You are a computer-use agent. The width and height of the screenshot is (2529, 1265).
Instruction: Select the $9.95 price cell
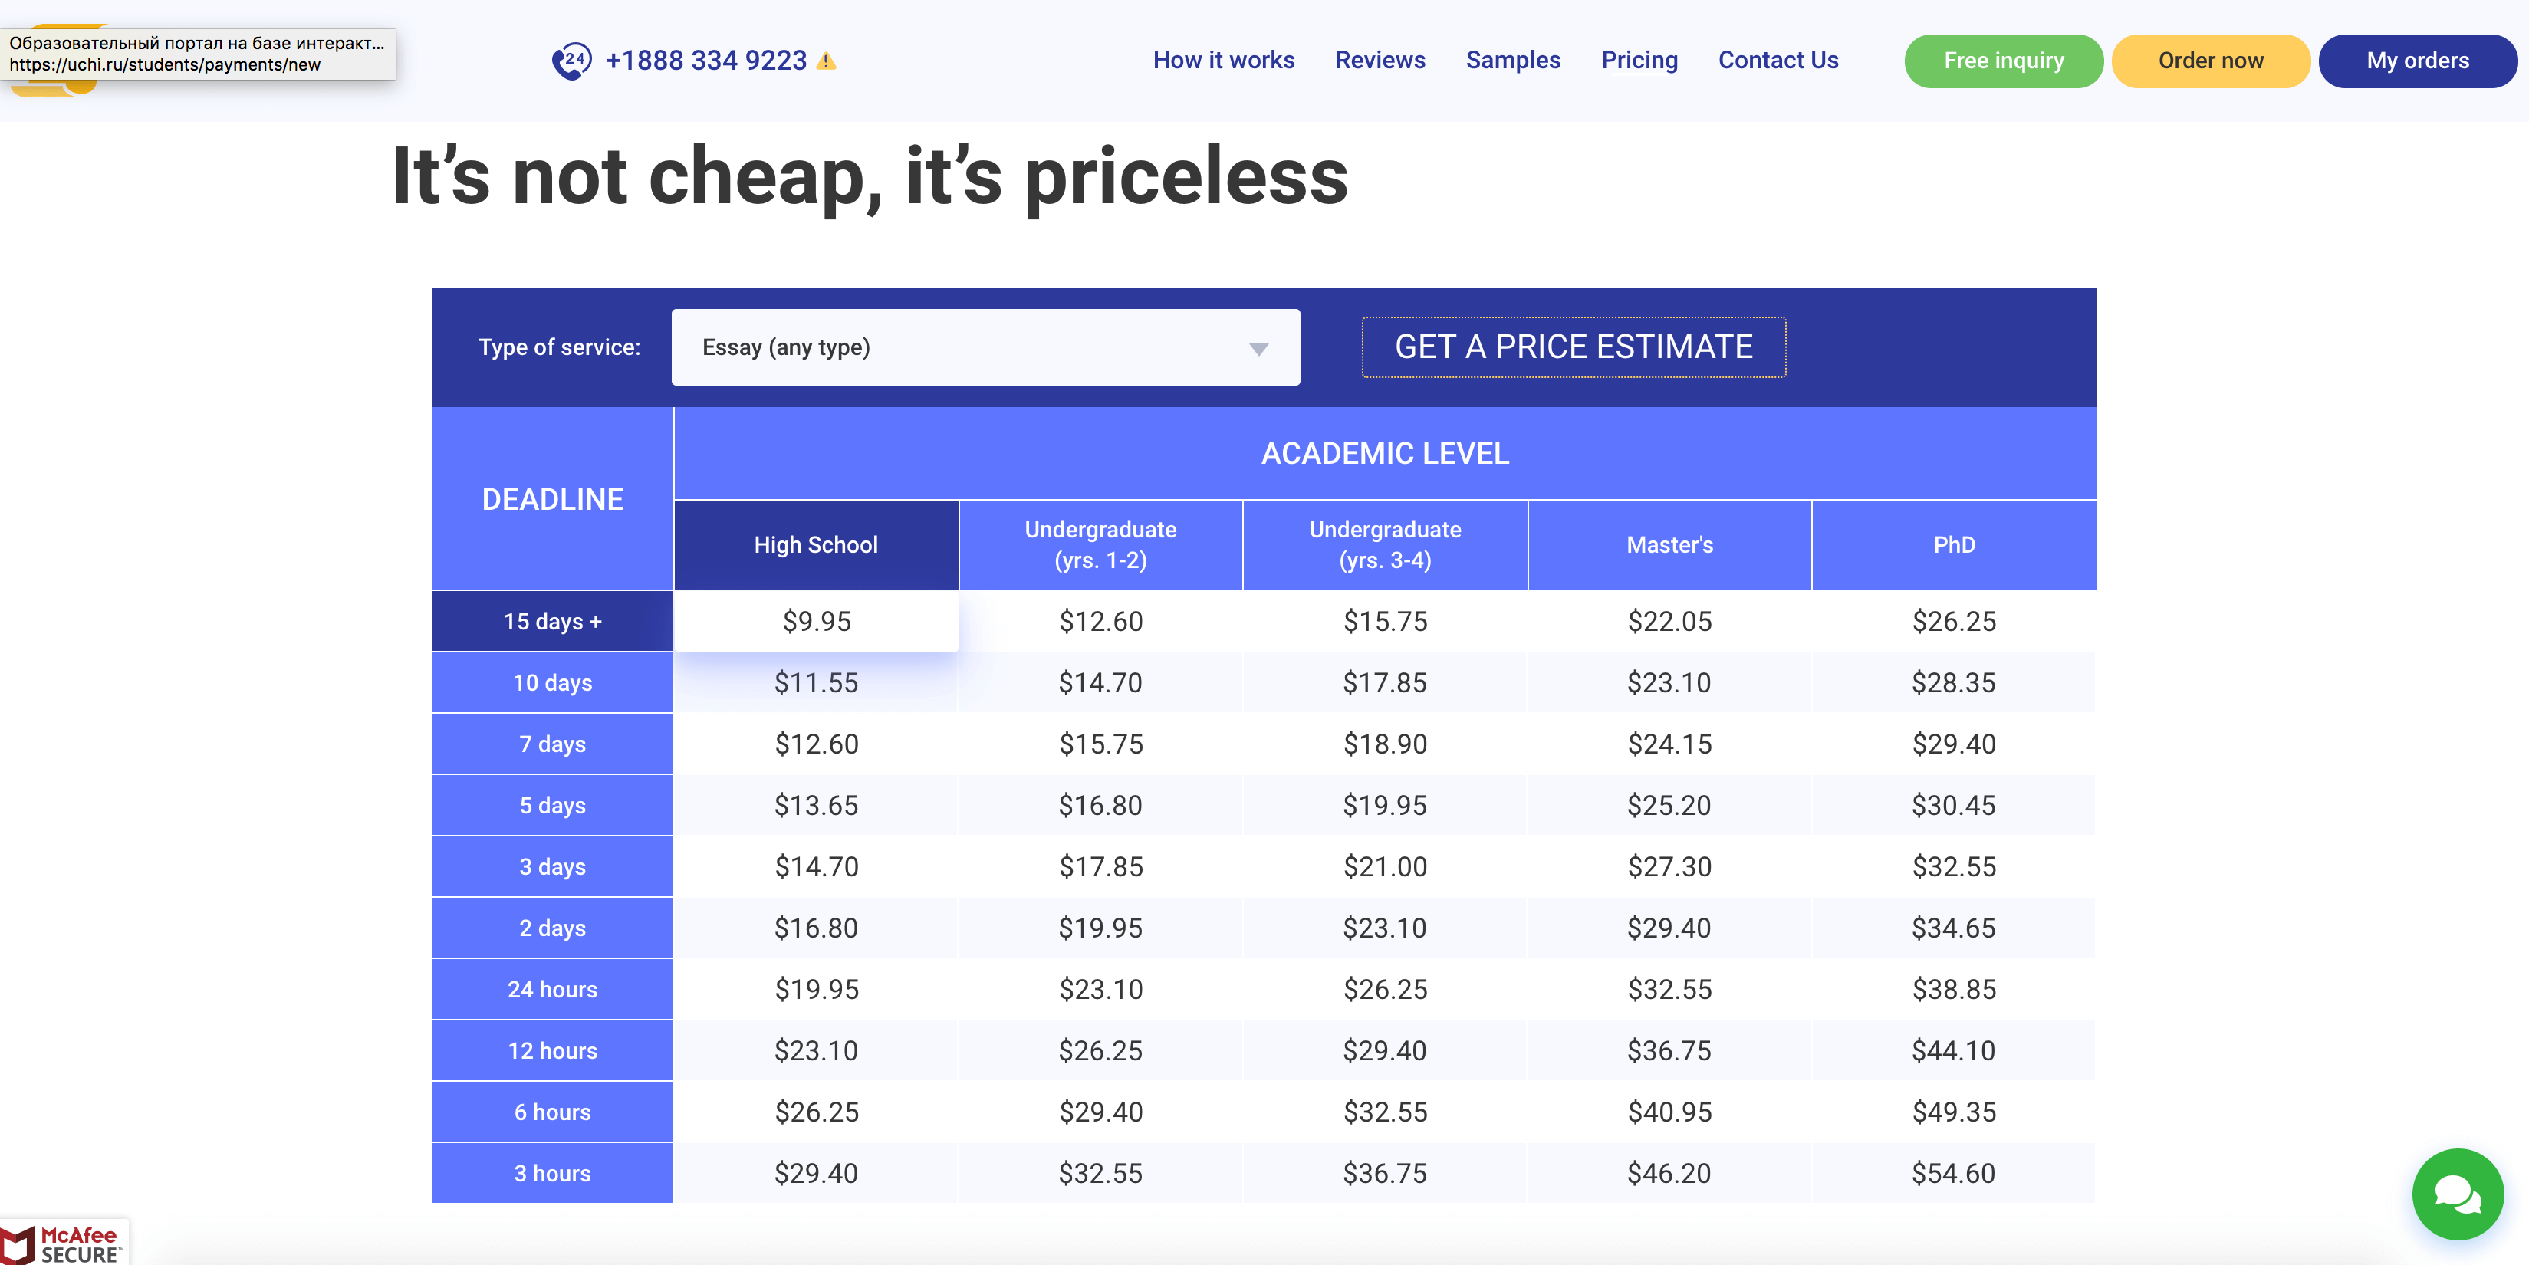click(x=816, y=621)
